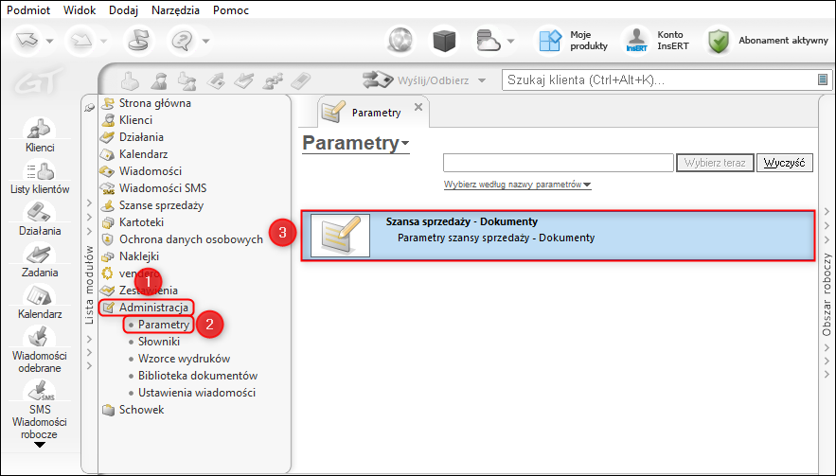The image size is (836, 476).
Task: Click the first grayed client toolbar icon
Action: pyautogui.click(x=130, y=80)
